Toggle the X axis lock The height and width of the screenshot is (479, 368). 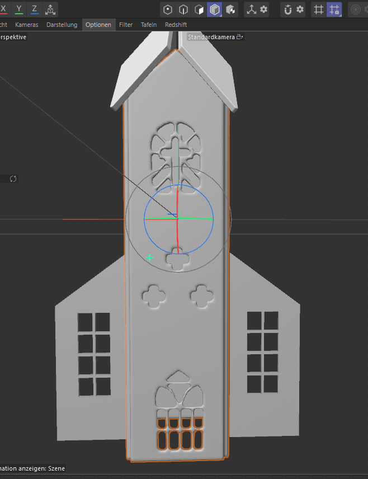pyautogui.click(x=4, y=10)
